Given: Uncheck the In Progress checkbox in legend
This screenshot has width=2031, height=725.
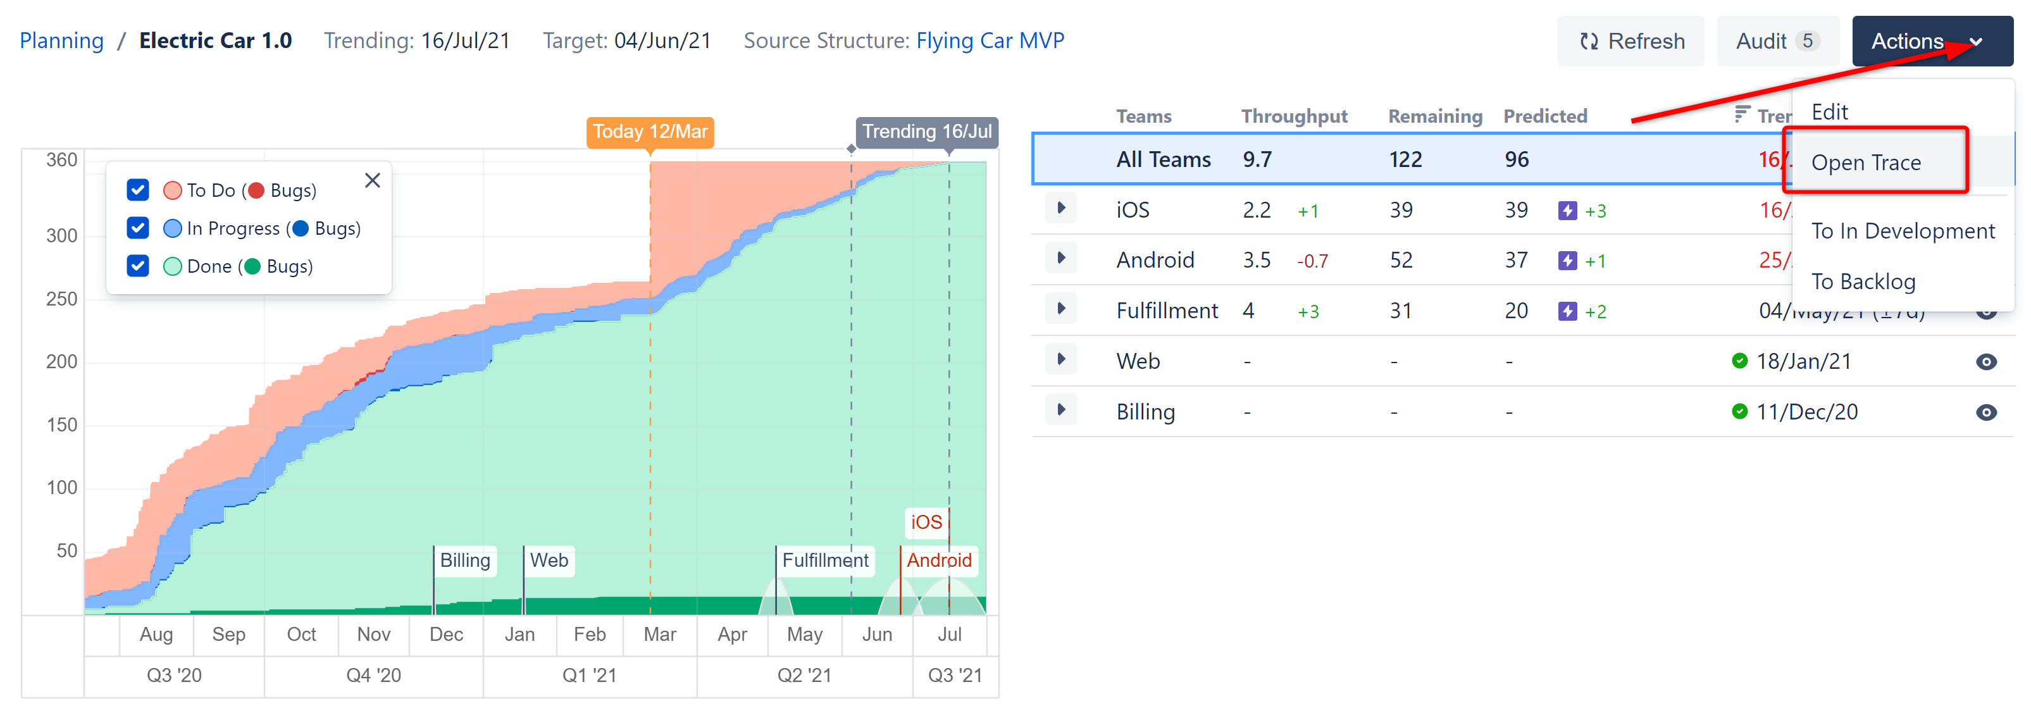Looking at the screenshot, I should 138,228.
